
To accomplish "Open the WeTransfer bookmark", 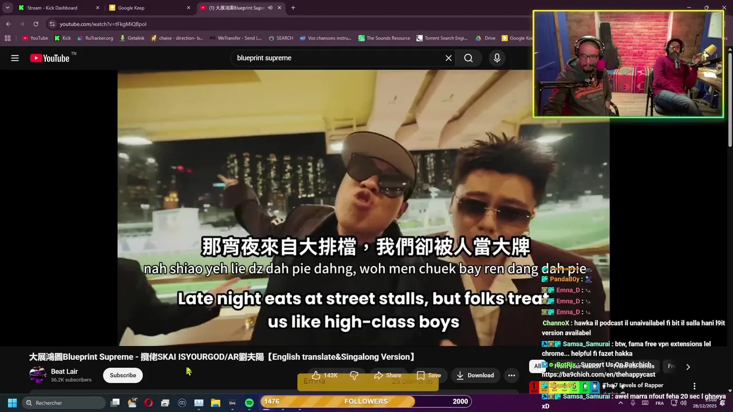I will click(235, 38).
